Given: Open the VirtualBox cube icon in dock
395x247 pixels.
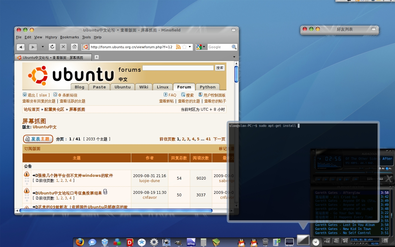Looking at the screenshot, I should [x=105, y=242].
